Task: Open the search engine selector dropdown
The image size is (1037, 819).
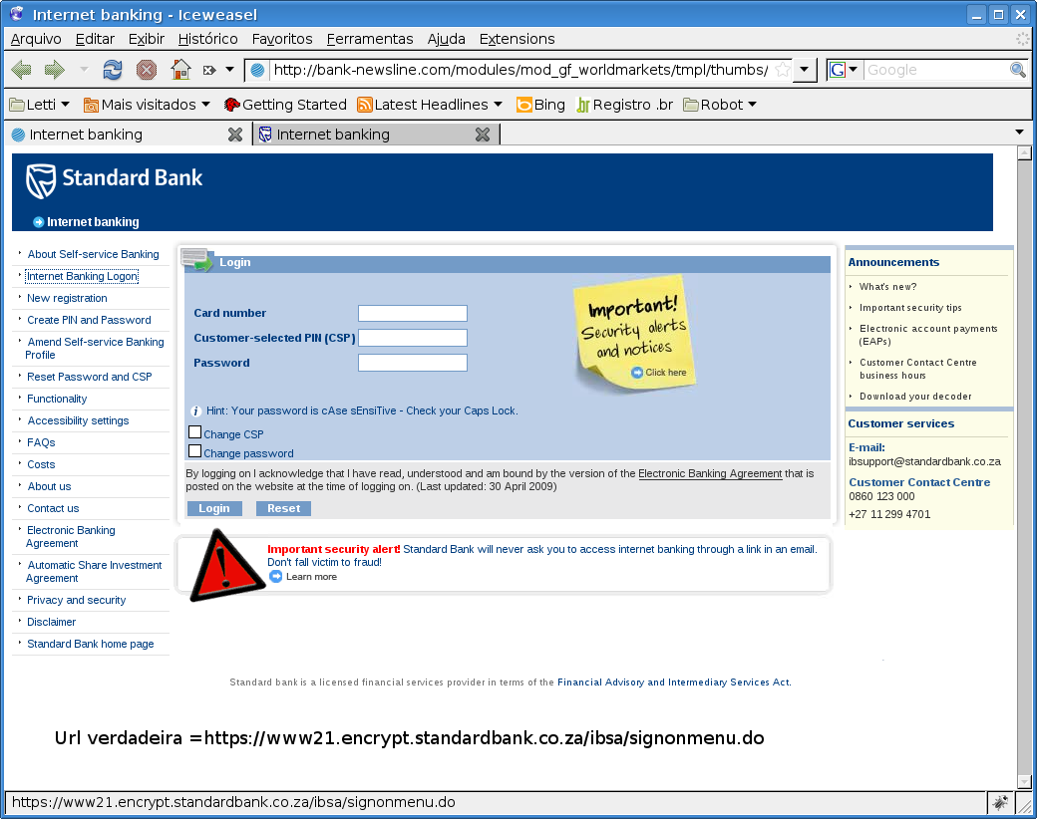Action: (x=854, y=70)
